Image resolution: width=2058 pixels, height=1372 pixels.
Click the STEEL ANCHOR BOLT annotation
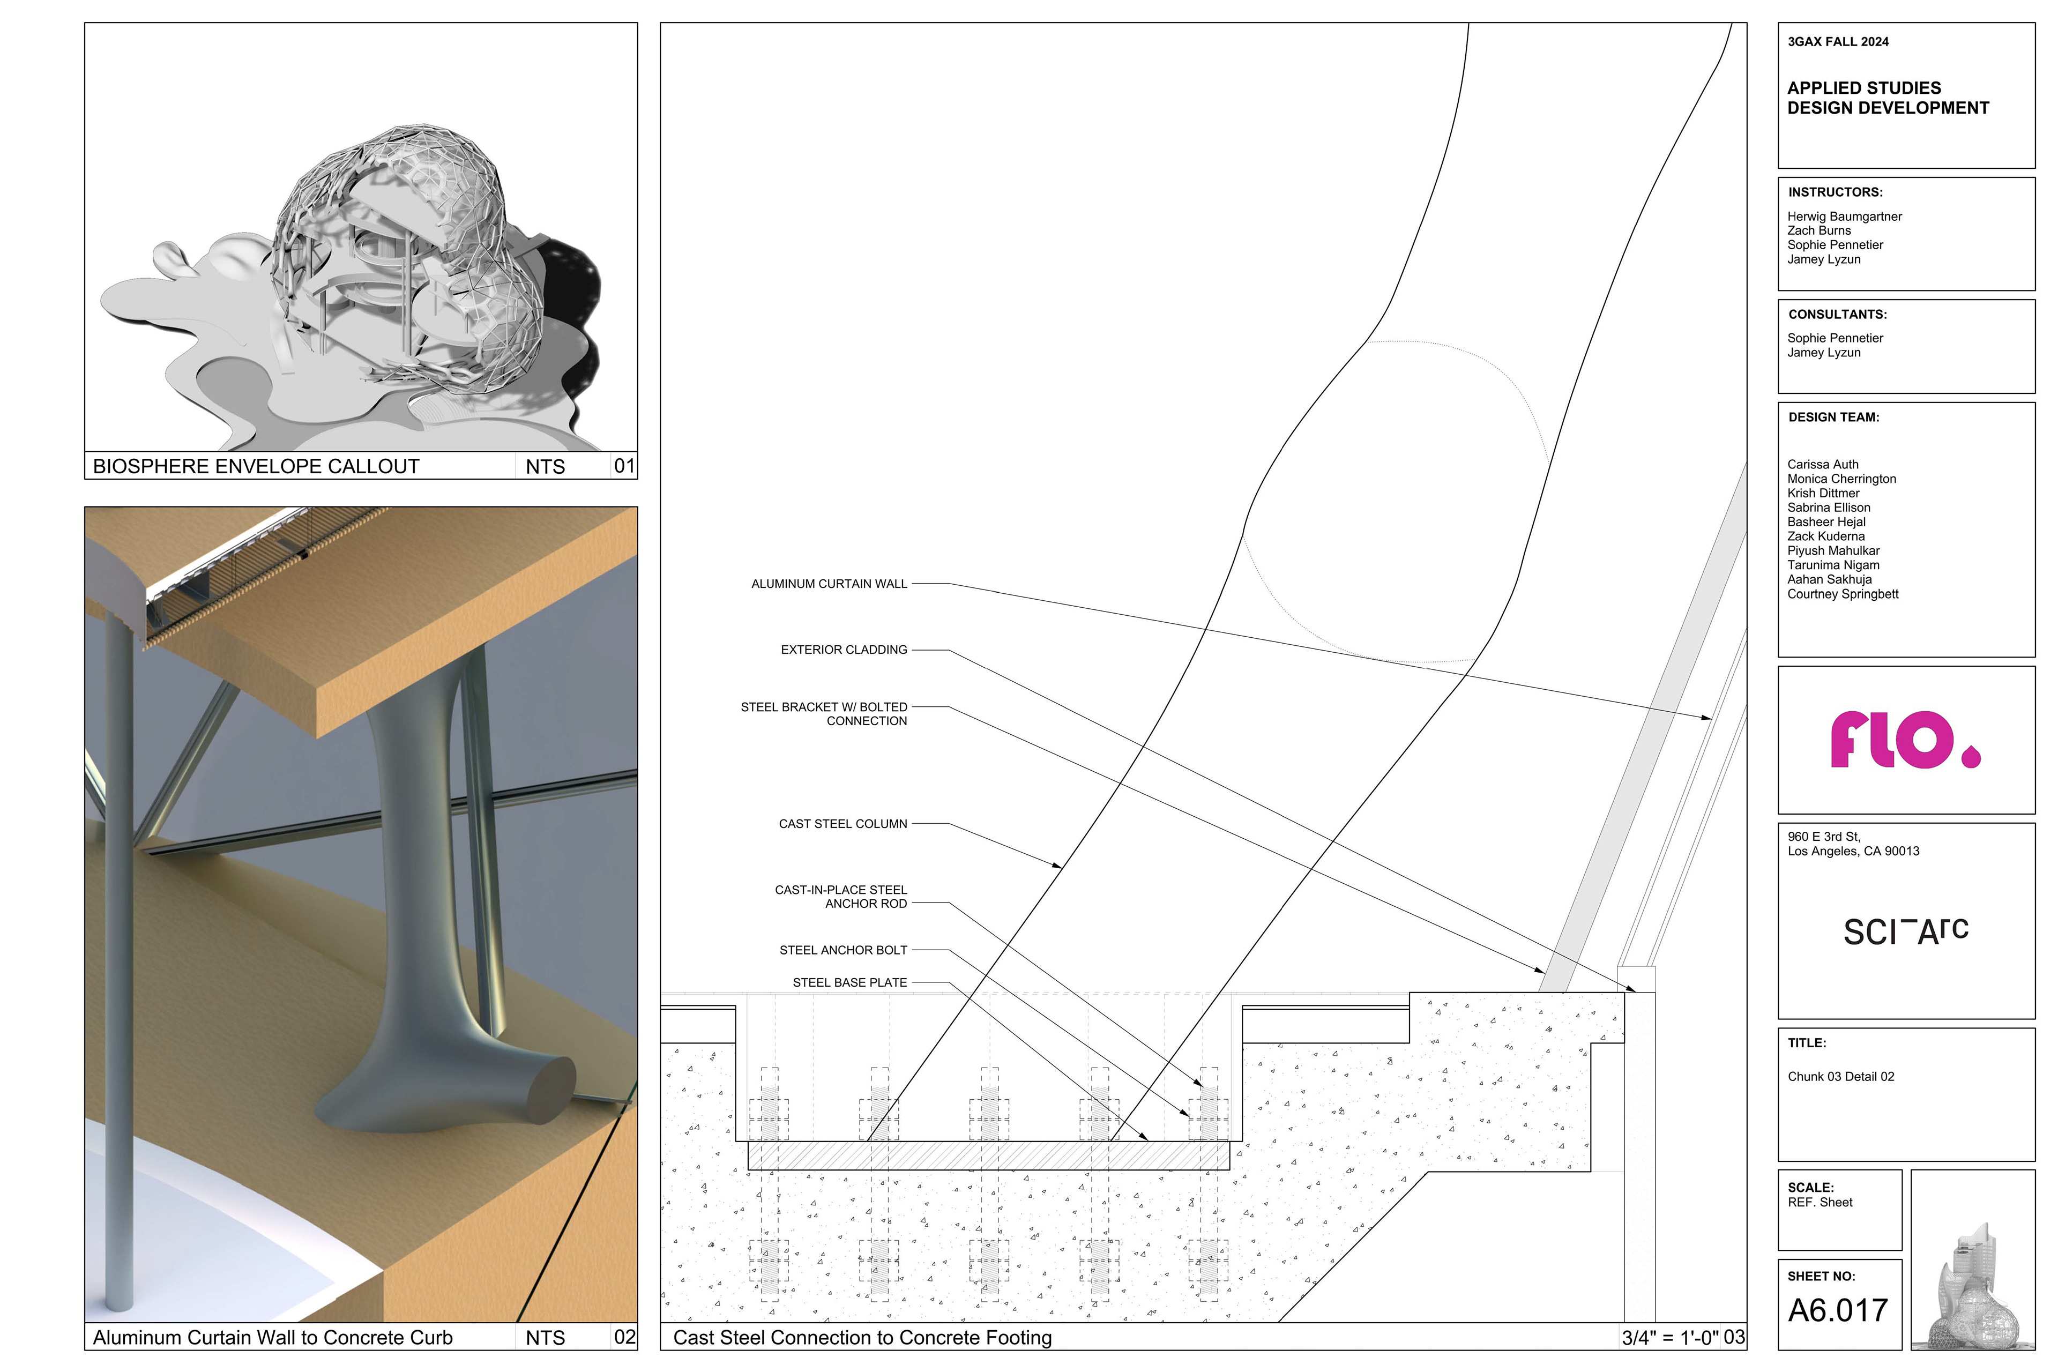point(842,949)
